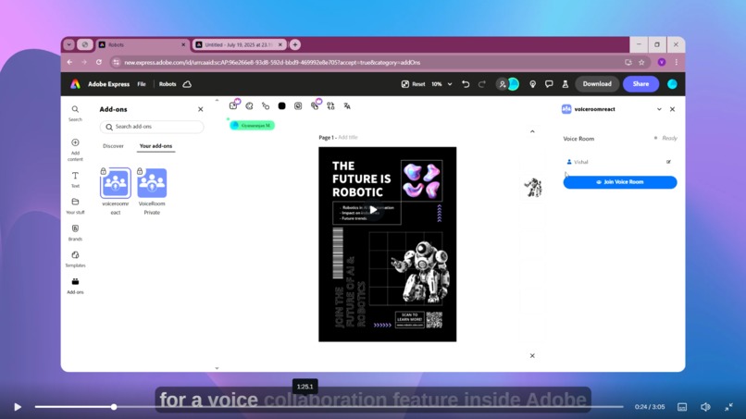Open the comments speech-bubble icon
746x419 pixels.
pos(549,84)
